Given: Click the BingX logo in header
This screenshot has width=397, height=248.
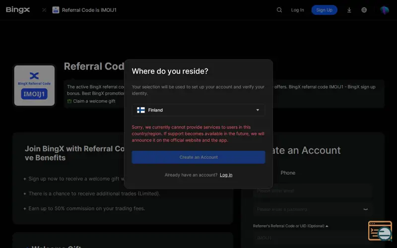Looking at the screenshot, I should [18, 10].
